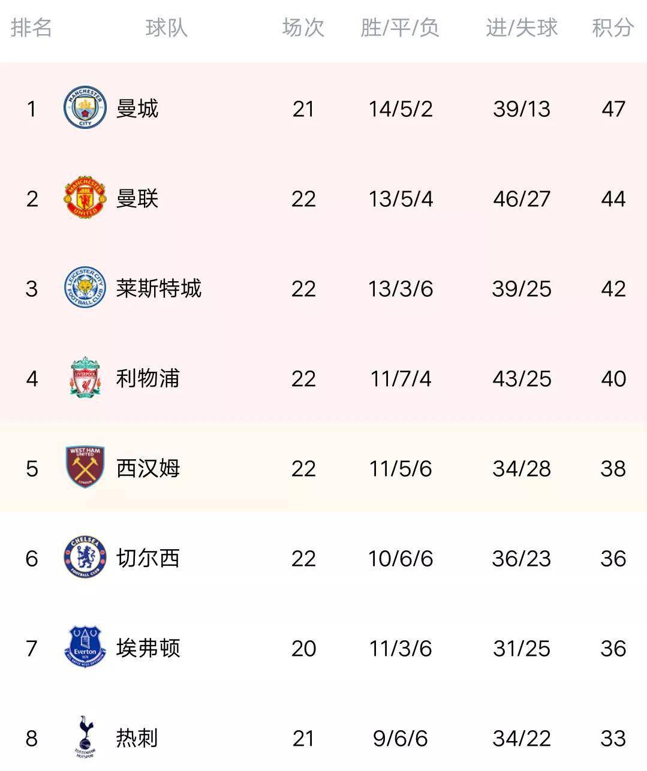This screenshot has width=647, height=771.
Task: Click the 球队 team column header
Action: tap(166, 28)
